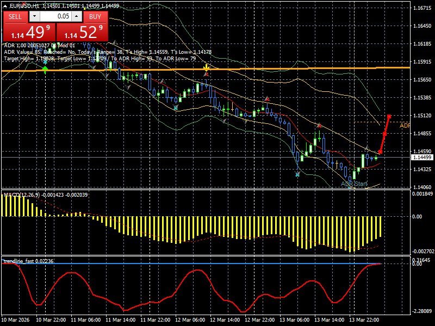Decrease lot size with the down arrow

point(35,16)
